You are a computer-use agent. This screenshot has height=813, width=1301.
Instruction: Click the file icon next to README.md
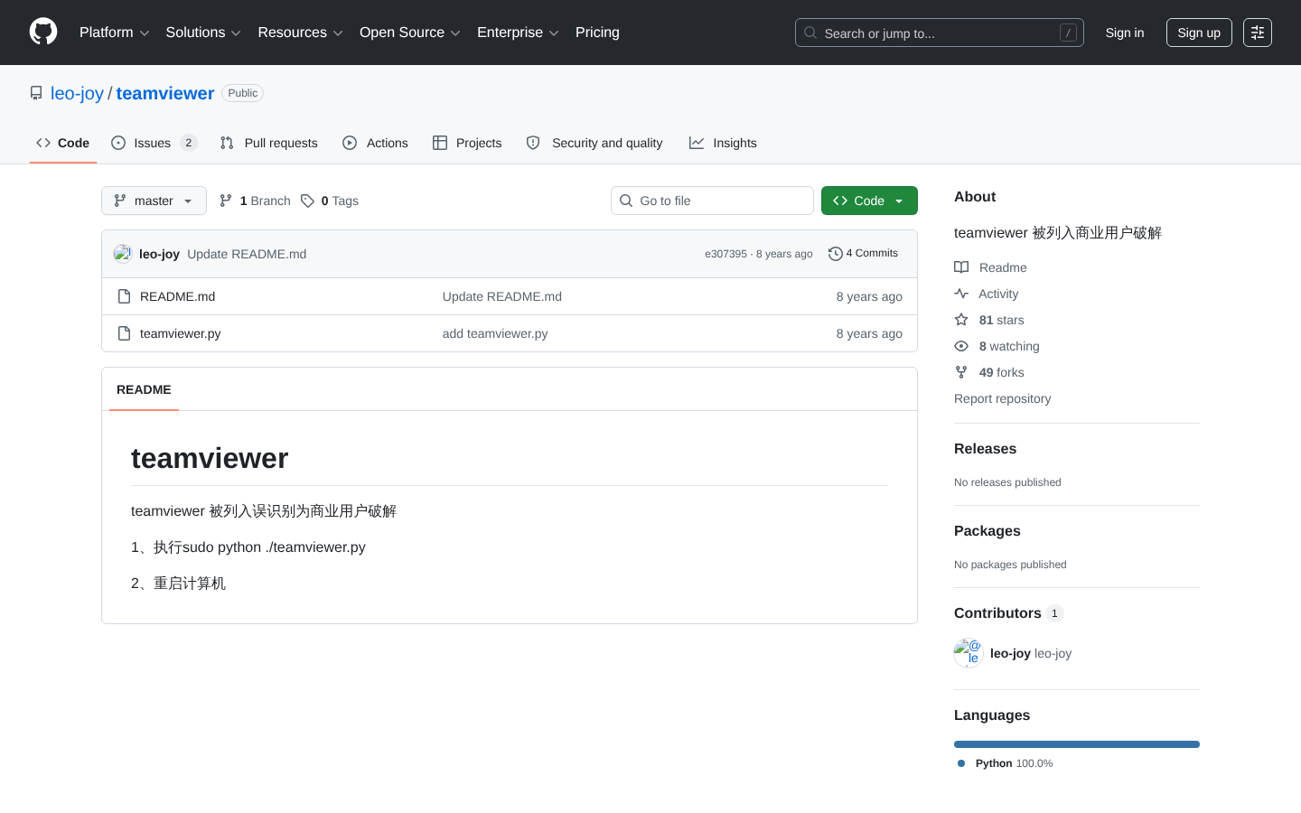pyautogui.click(x=125, y=296)
